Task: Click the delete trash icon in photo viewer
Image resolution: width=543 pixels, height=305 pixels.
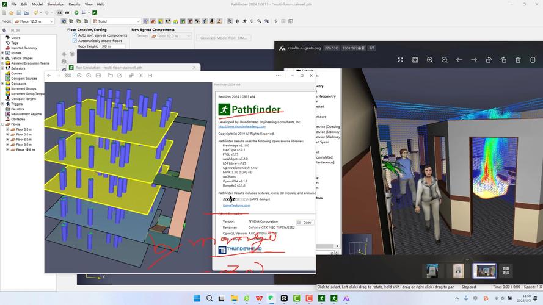Action: click(x=518, y=60)
